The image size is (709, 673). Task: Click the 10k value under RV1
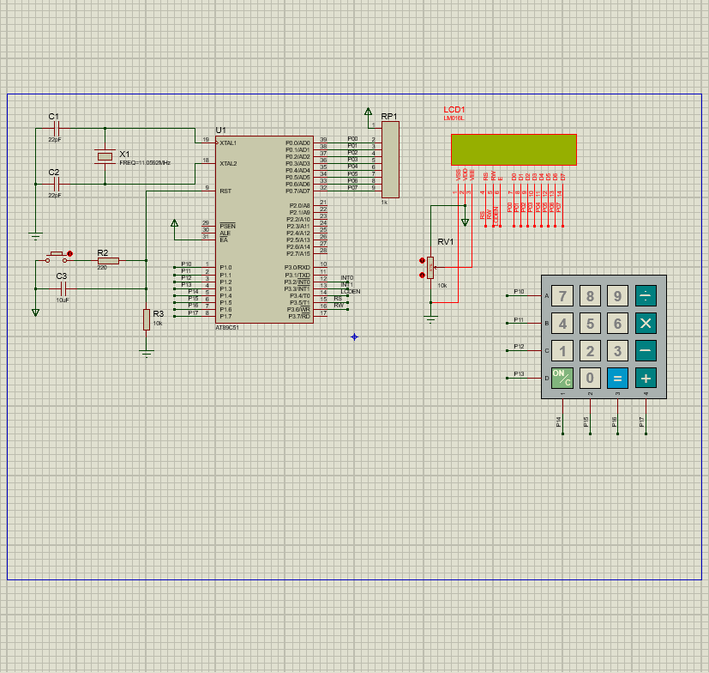pos(442,285)
